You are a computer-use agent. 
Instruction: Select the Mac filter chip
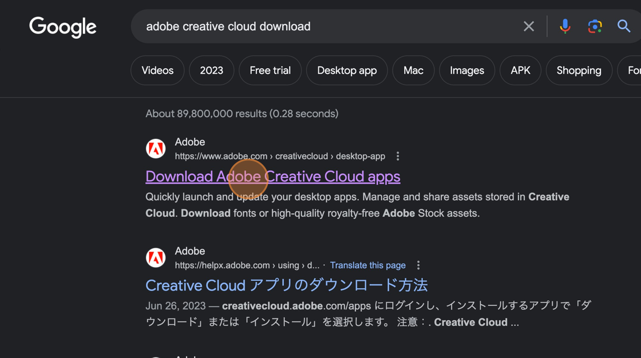413,70
